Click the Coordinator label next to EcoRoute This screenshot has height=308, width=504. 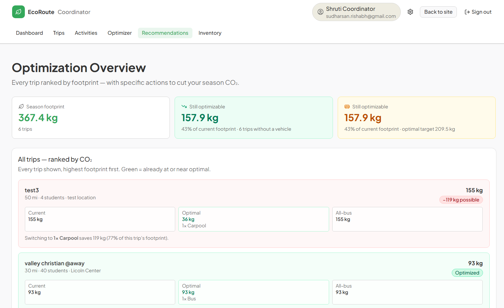(74, 12)
